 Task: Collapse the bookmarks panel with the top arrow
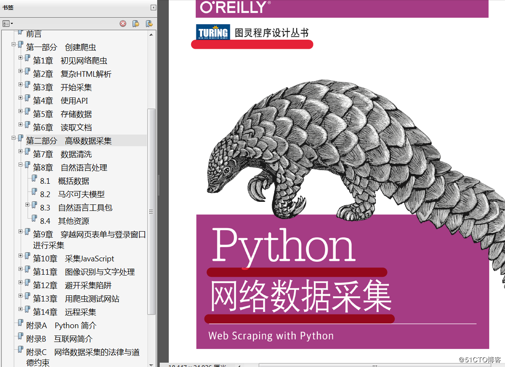(153, 7)
